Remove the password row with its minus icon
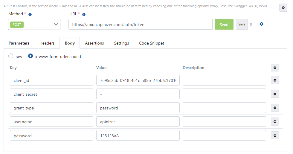 point(275,135)
